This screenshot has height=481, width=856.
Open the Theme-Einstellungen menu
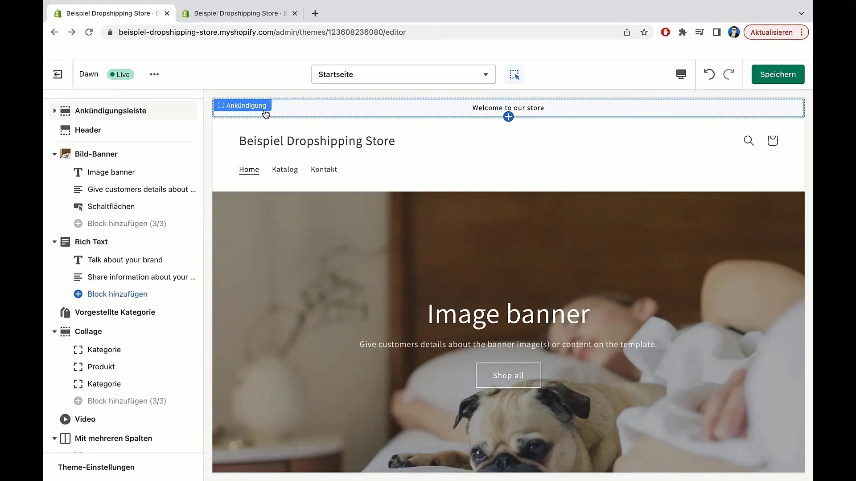[96, 467]
